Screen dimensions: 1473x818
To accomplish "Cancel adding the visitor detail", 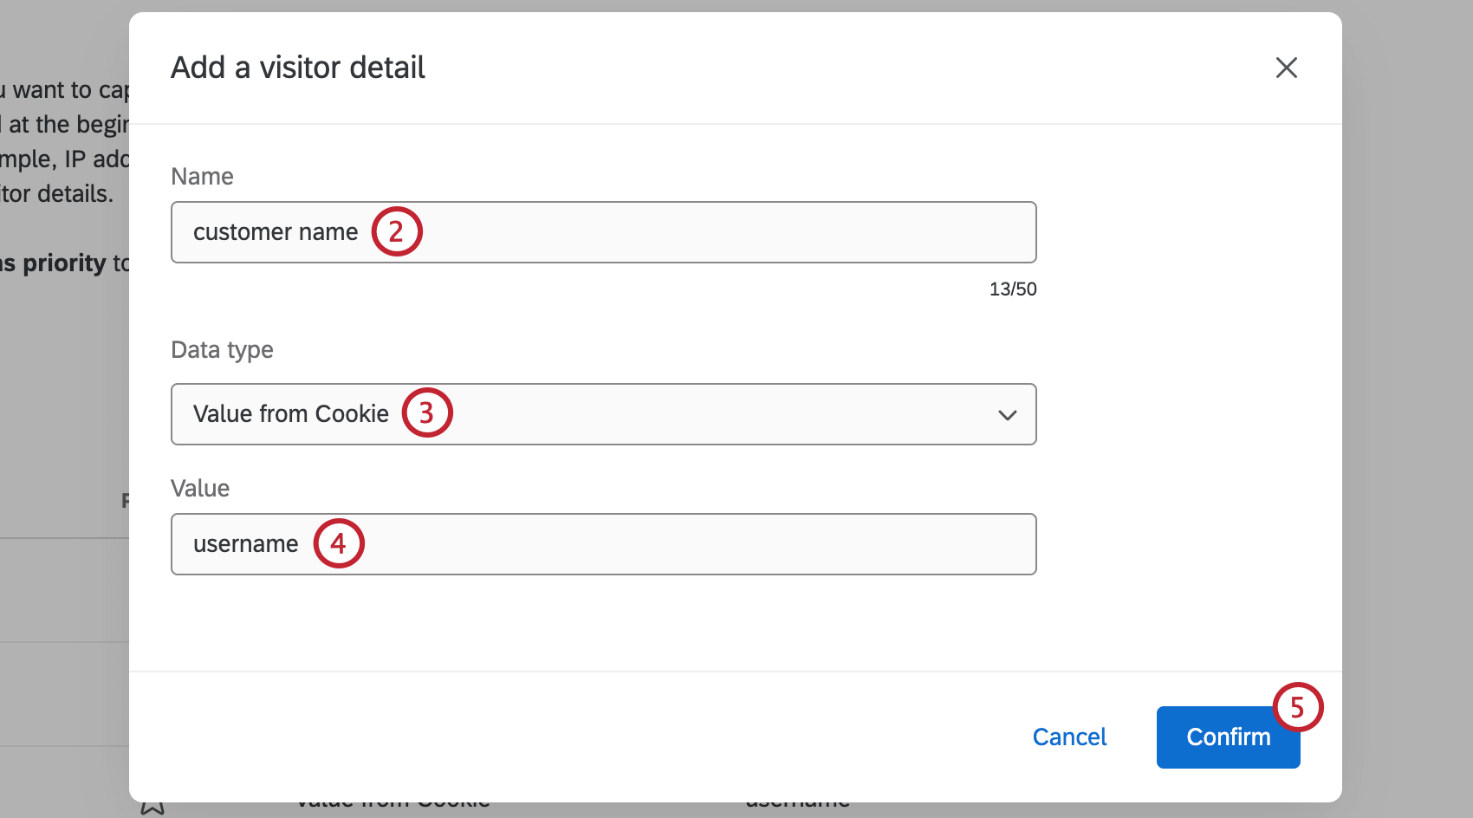I will [x=1069, y=737].
